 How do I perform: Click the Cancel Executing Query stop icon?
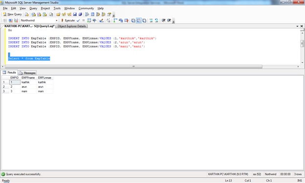(84, 20)
